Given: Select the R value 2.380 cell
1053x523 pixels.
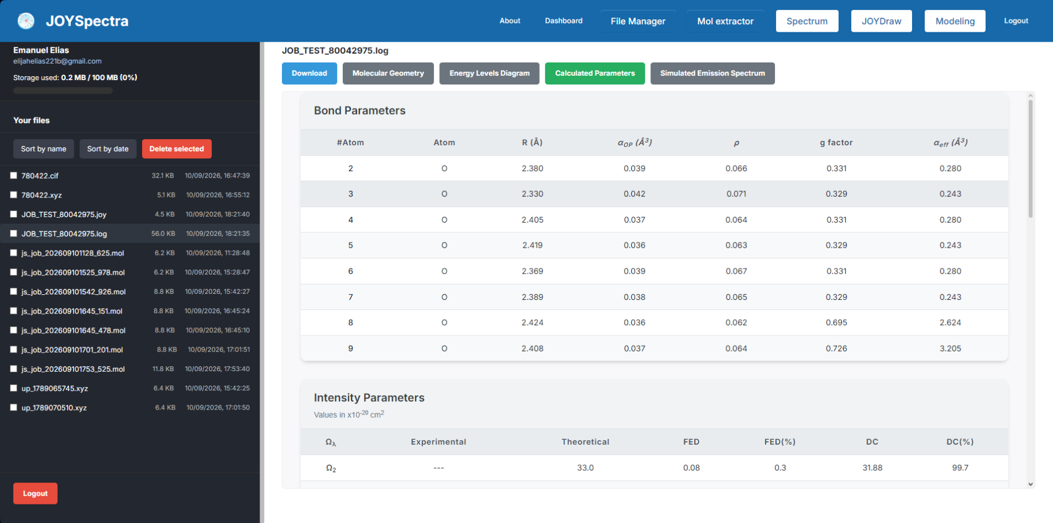Looking at the screenshot, I should coord(533,168).
